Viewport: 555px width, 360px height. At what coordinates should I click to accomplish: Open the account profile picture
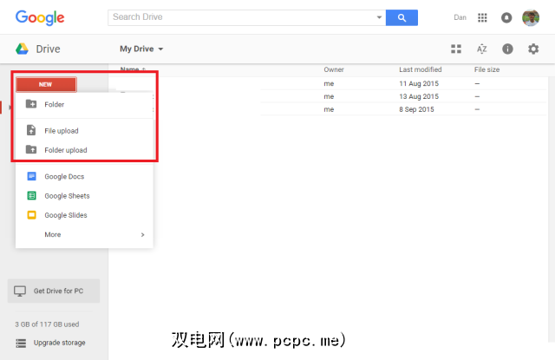(531, 17)
